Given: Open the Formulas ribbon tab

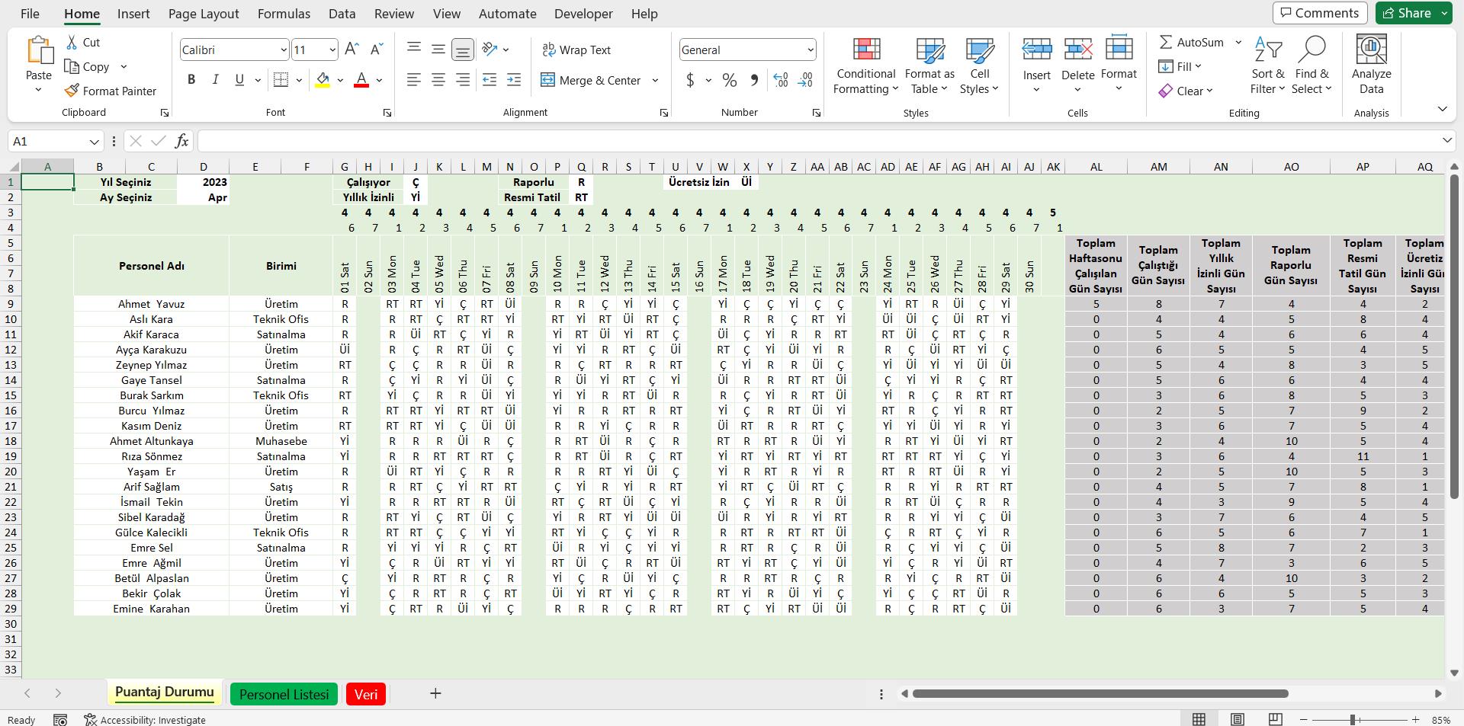Looking at the screenshot, I should coord(283,14).
